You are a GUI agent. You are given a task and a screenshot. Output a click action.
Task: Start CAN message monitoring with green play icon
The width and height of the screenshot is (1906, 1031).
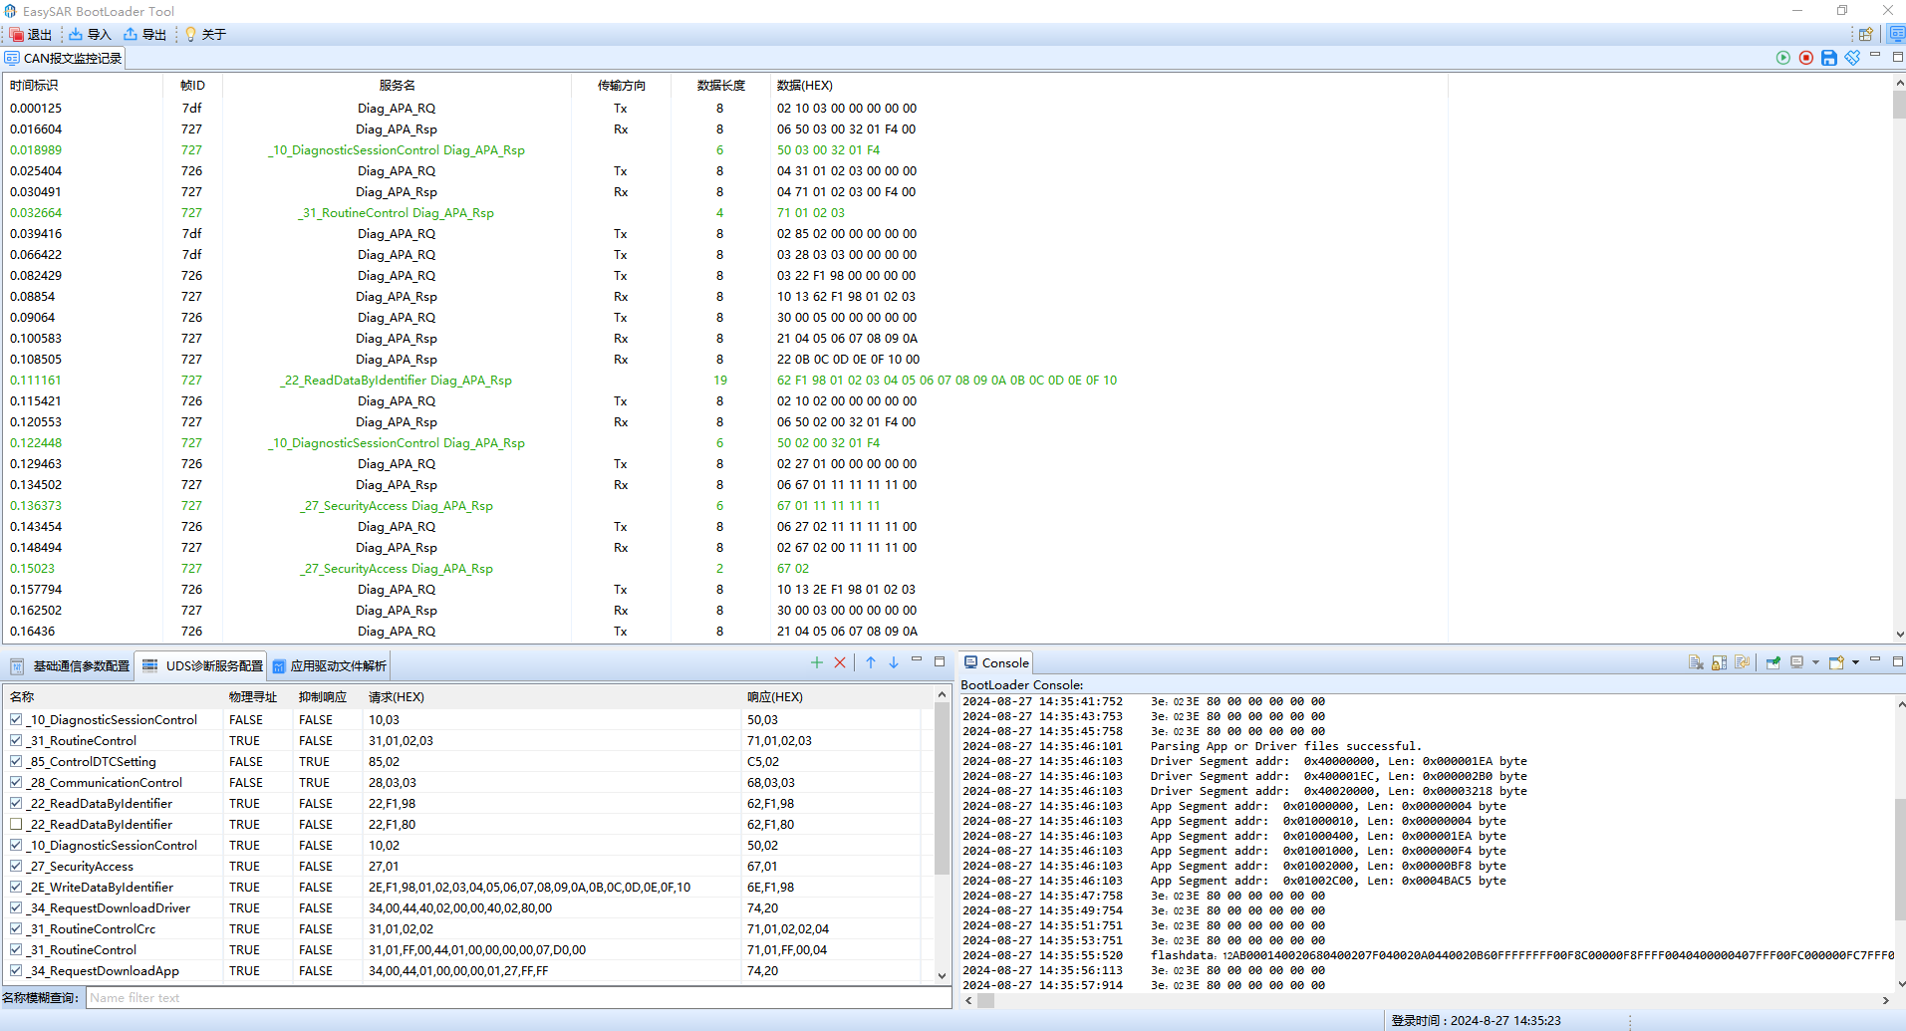1783,58
